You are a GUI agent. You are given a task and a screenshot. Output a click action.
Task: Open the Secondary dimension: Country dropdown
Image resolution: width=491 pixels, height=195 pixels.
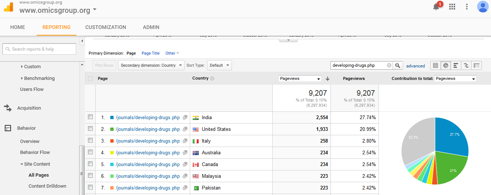tap(151, 65)
